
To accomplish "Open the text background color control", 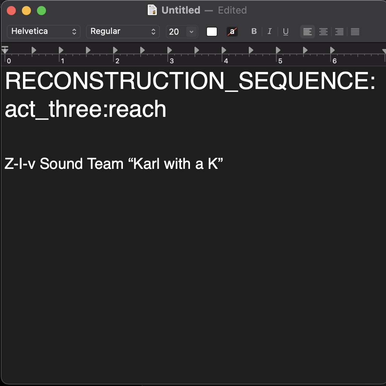I will pyautogui.click(x=232, y=32).
